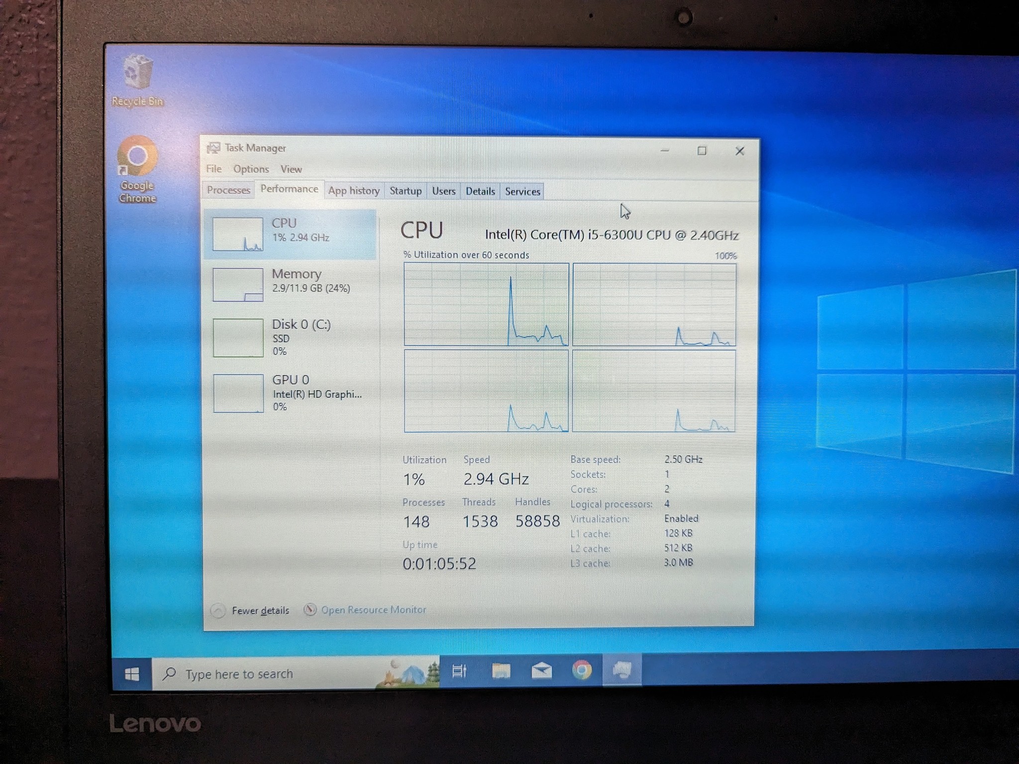
Task: Go to the Startup tab
Action: point(406,191)
